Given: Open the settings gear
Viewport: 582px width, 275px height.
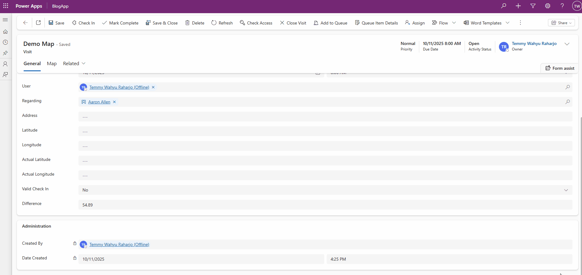Looking at the screenshot, I should (548, 6).
